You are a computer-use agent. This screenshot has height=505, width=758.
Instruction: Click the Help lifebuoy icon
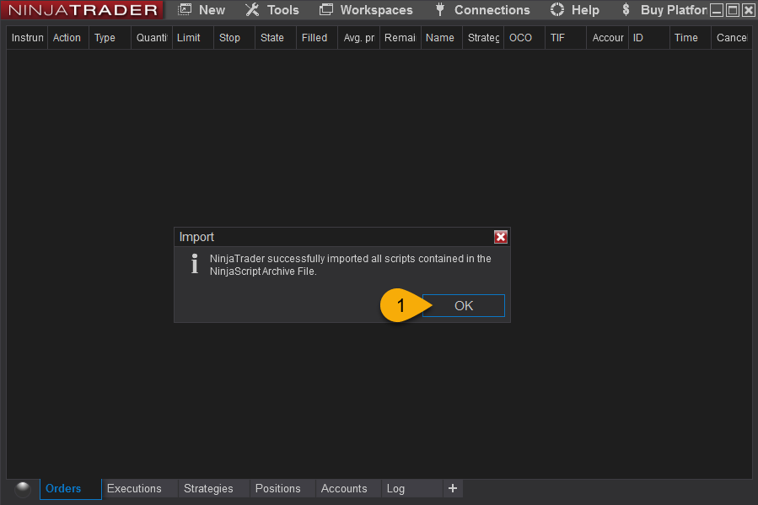click(557, 9)
